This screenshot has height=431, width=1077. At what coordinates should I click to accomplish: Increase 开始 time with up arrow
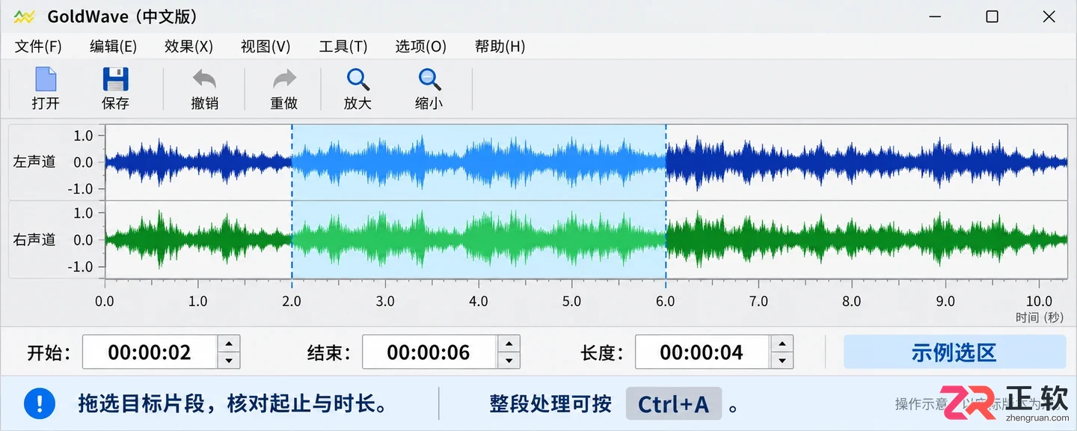click(228, 343)
